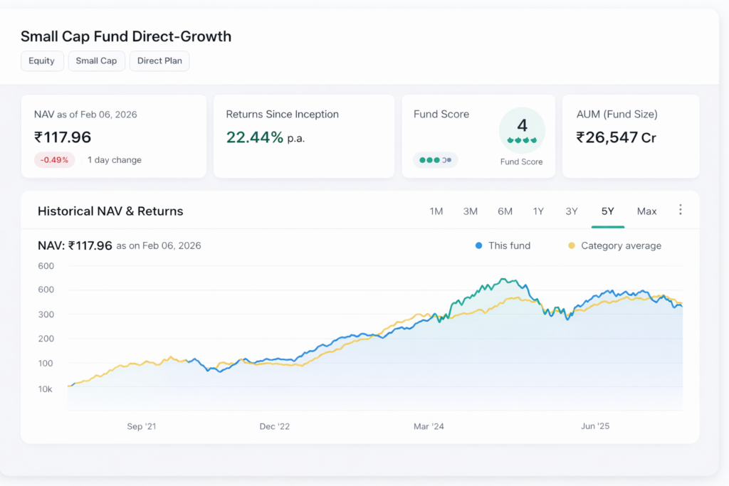Screen dimensions: 729x486
Task: Click the red -0.49% change badge
Action: coord(54,160)
